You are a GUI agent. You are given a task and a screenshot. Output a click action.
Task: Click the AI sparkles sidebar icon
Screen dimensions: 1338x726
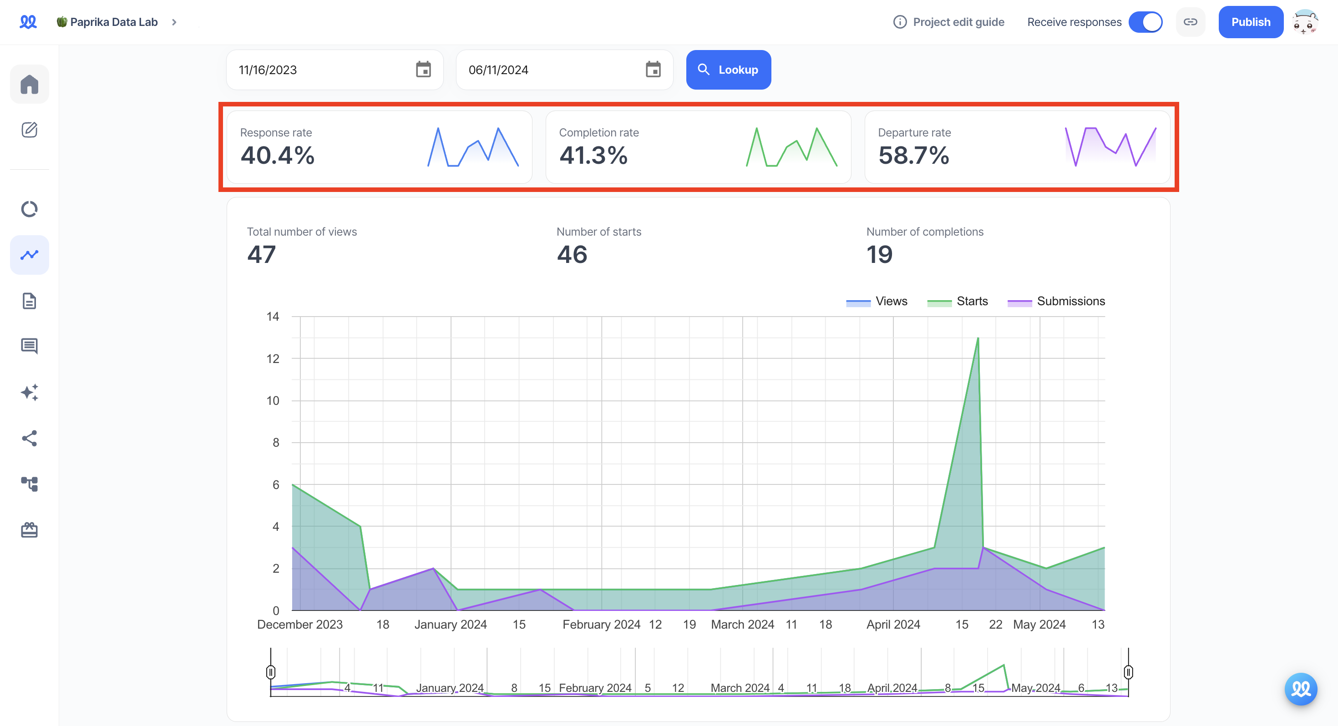pyautogui.click(x=29, y=392)
